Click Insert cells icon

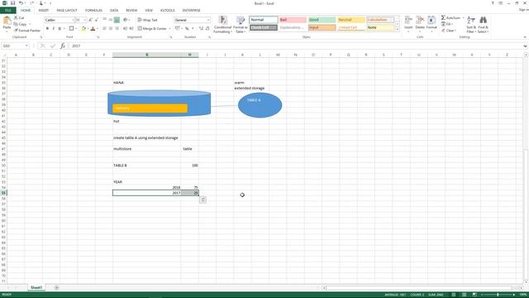[408, 23]
